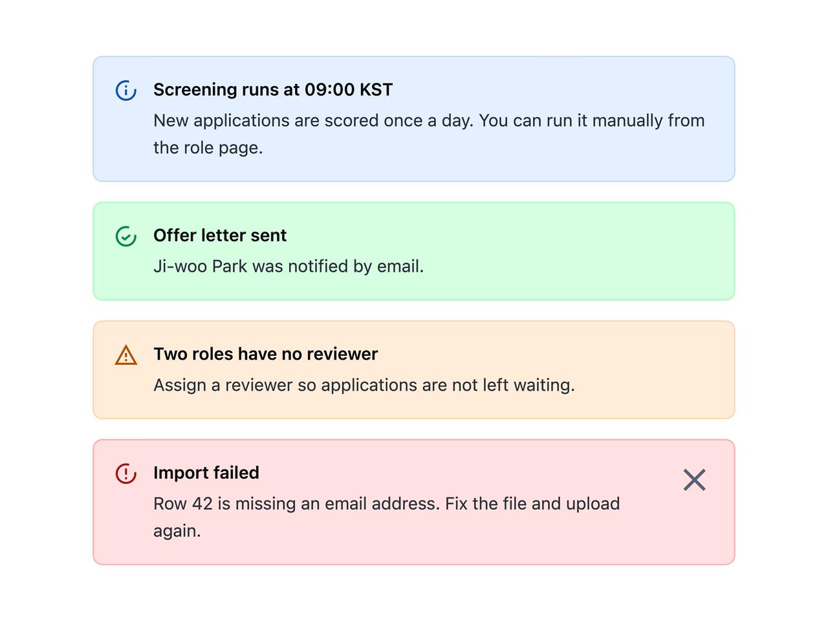Click the word 'again.' in error alert

pos(177,530)
